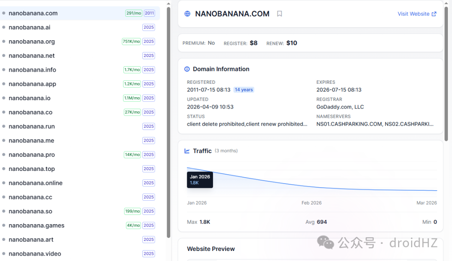Open nanobanana.games domain details
This screenshot has width=452, height=261.
point(80,225)
